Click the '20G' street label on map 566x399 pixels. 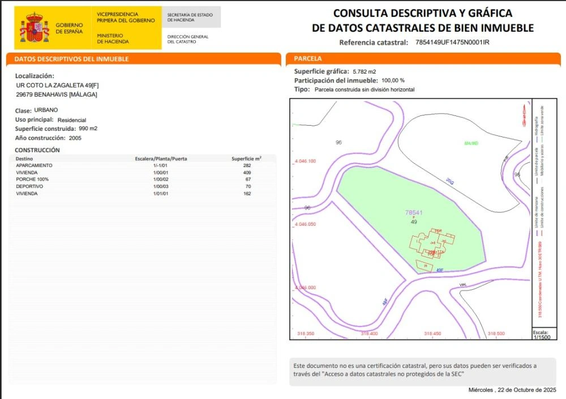pyautogui.click(x=450, y=181)
